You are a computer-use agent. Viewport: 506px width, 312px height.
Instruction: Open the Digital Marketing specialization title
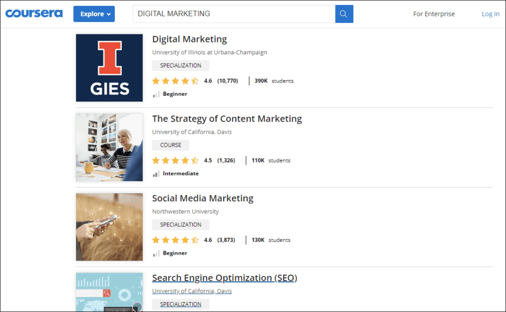(x=189, y=39)
